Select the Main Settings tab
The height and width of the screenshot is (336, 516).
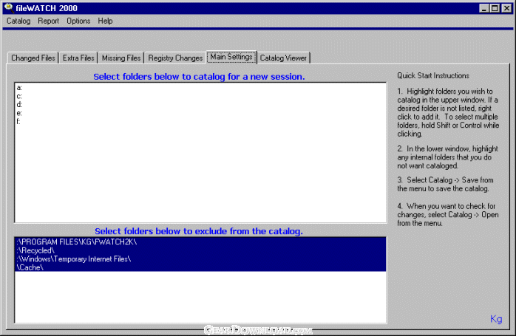(x=231, y=57)
